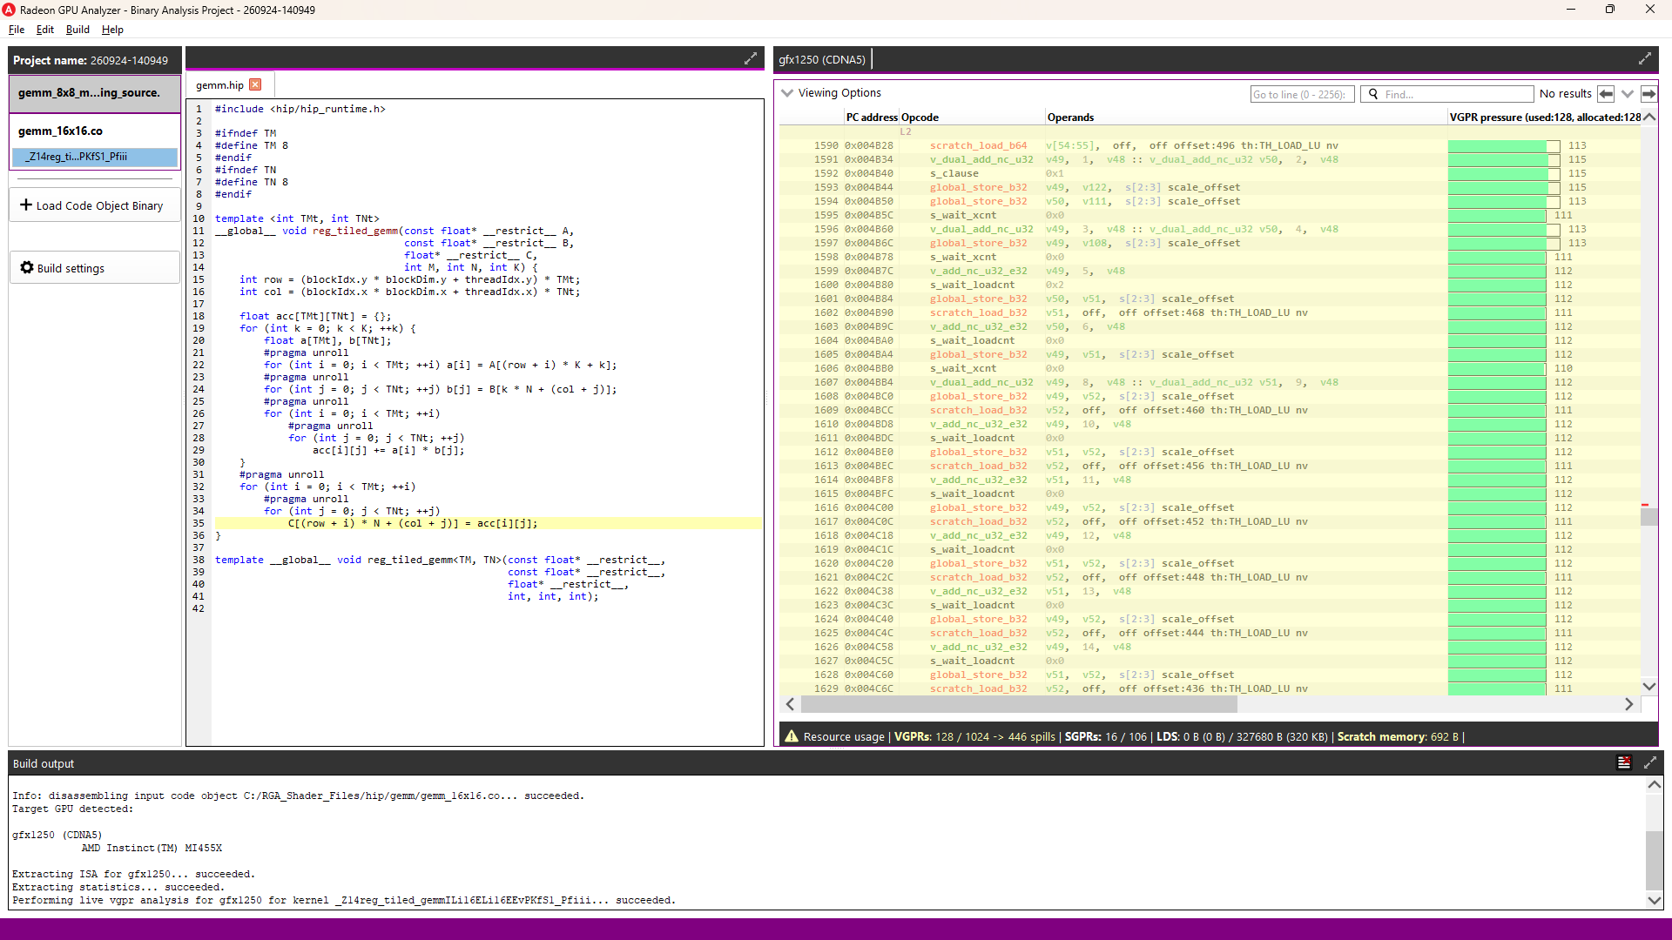Click source line 11 reg_tiled_gemm declaration
1672x940 pixels.
tap(394, 231)
